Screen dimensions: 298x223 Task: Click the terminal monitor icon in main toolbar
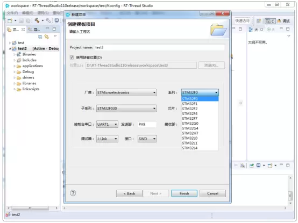coord(56,20)
